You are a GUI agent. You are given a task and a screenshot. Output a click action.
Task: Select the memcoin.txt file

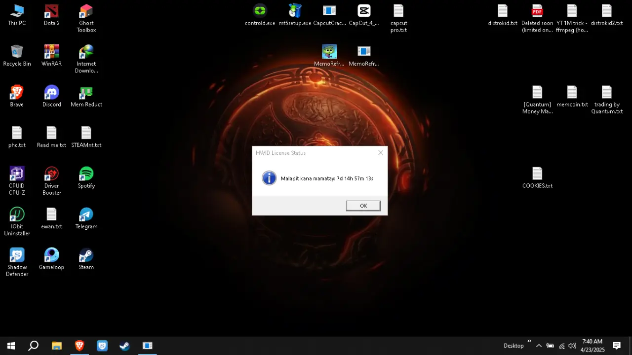572,96
